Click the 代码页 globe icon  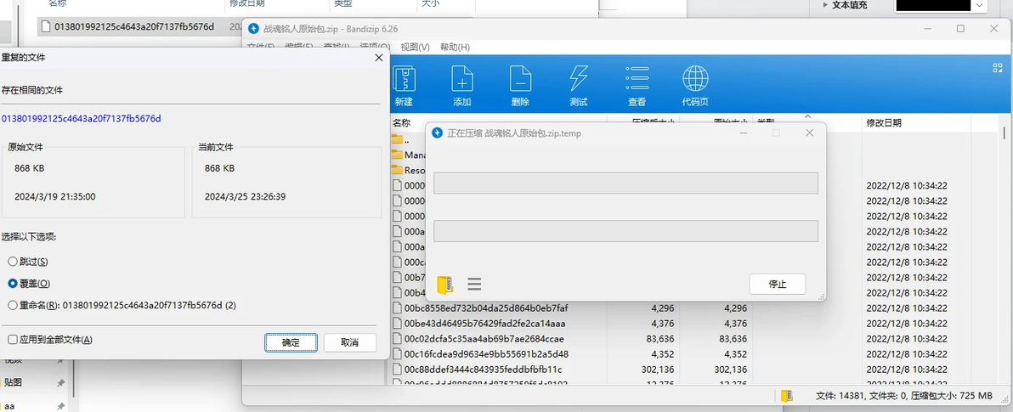click(695, 79)
